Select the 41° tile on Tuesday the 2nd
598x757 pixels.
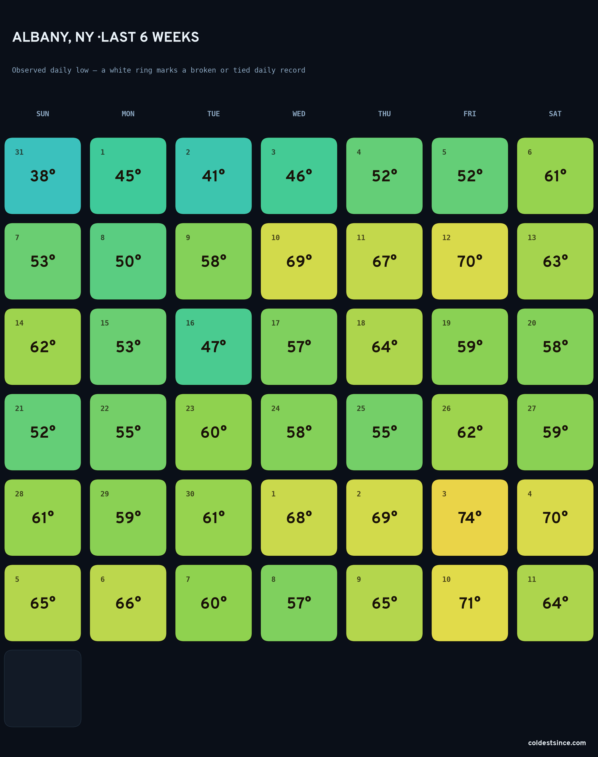coord(213,176)
